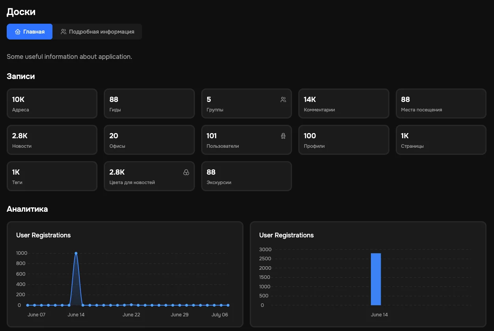Click the Аналитика section heading
Image resolution: width=494 pixels, height=331 pixels.
tap(27, 209)
